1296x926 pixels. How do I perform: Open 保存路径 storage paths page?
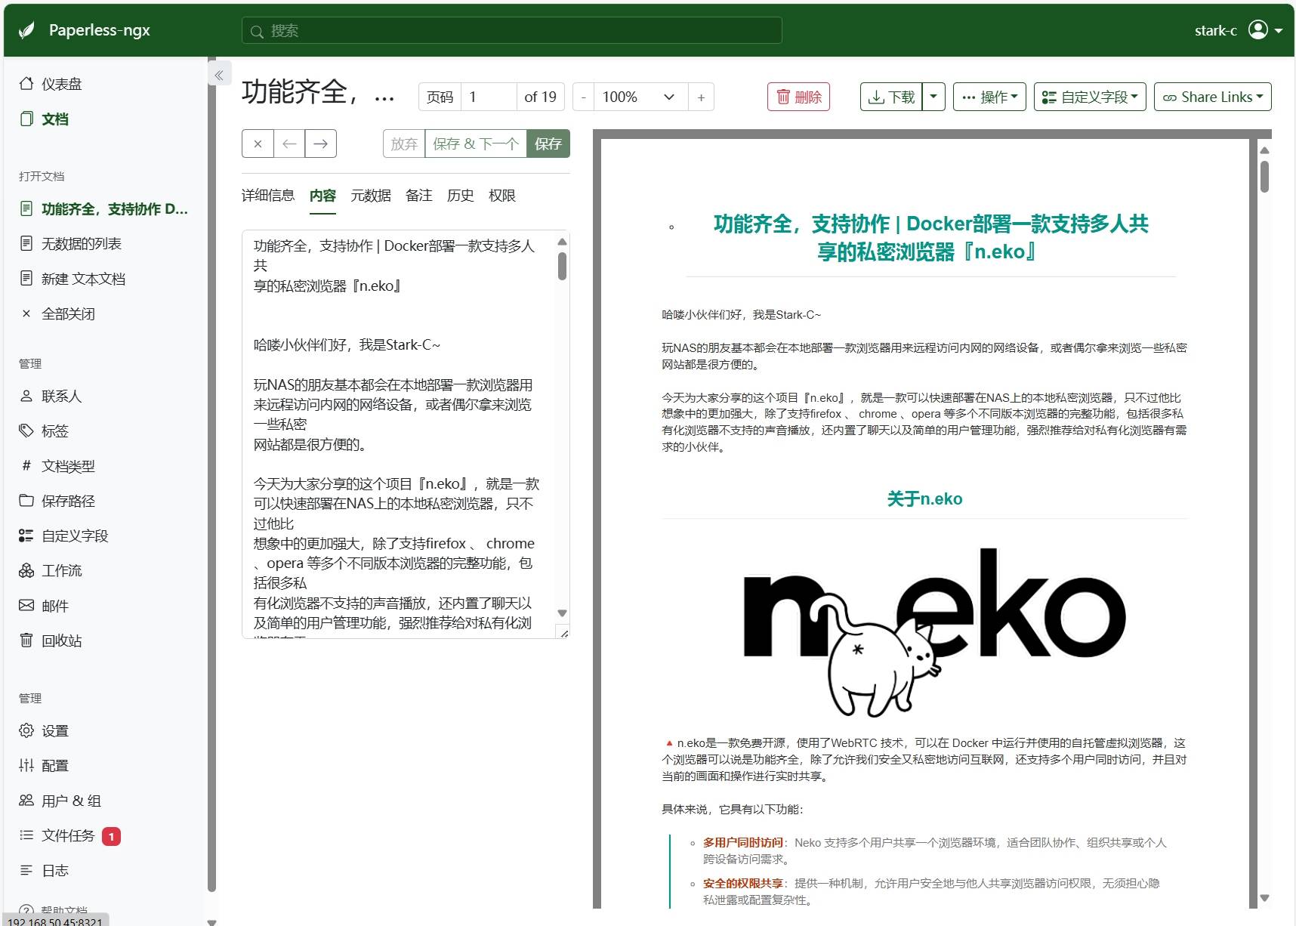[57, 501]
